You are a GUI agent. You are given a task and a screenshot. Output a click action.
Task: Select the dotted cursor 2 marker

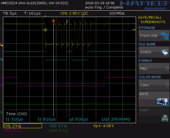tap(67, 21)
